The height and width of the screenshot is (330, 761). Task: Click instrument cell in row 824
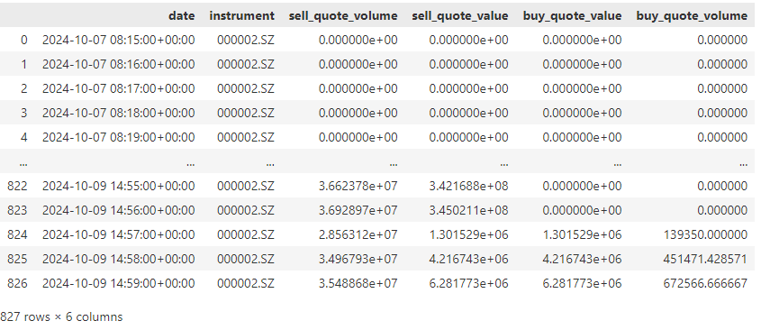[x=246, y=234]
